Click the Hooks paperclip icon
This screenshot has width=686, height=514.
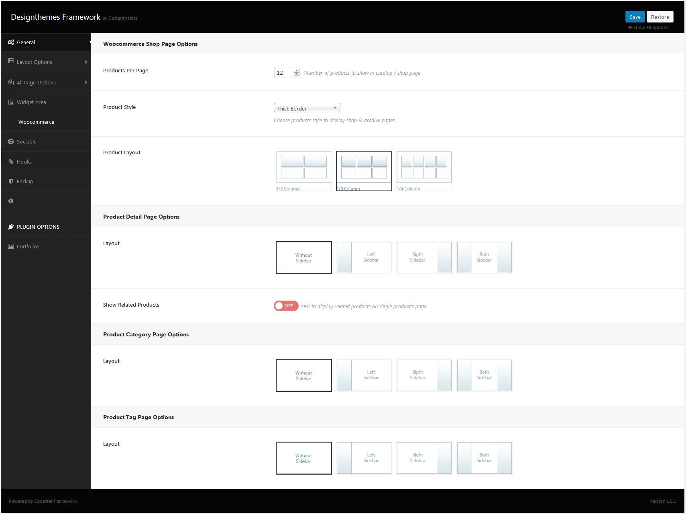click(11, 162)
